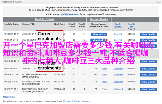Image resolution: width=162 pixels, height=104 pixels.
Task: Click the print icon in channel header
Action: point(157,2)
